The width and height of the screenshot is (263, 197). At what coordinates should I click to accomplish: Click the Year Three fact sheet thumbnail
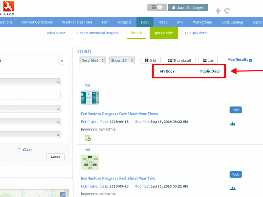90,98
